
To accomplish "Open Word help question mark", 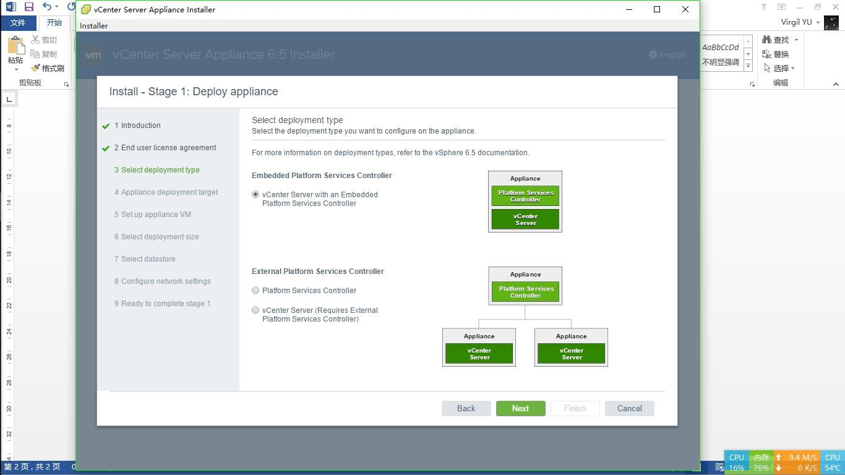I will tap(763, 7).
